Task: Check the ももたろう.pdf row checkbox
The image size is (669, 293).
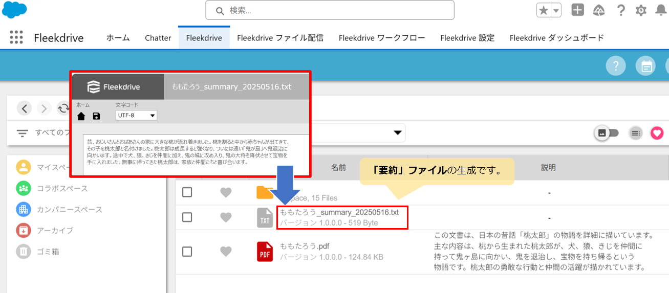Action: [187, 252]
